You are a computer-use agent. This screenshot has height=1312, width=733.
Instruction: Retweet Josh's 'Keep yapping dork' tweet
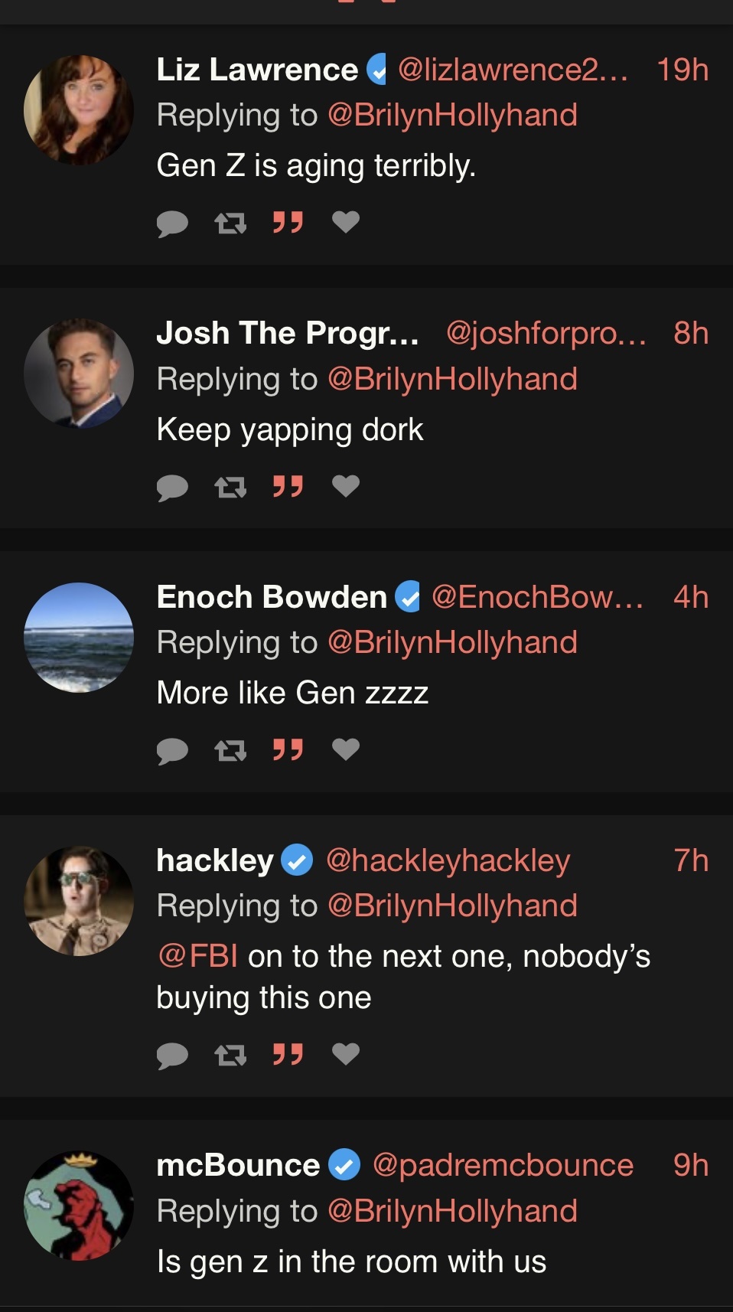click(230, 486)
